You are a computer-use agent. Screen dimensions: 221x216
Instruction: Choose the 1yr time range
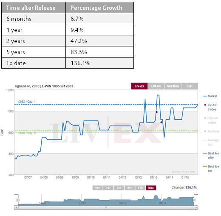pos(108,188)
